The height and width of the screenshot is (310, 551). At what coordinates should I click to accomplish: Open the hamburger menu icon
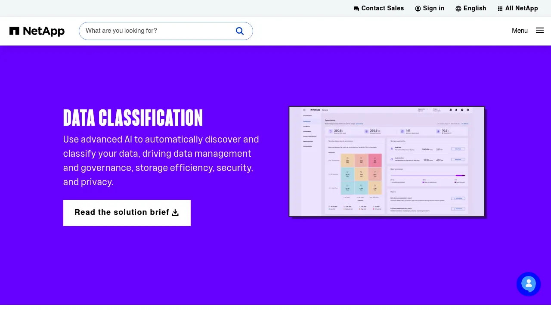540,30
